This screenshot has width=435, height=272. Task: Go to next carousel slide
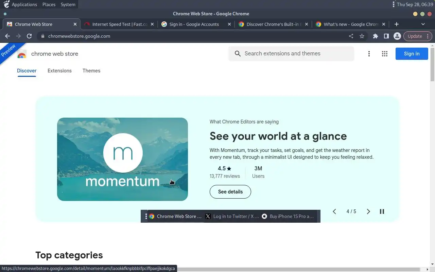(x=368, y=211)
